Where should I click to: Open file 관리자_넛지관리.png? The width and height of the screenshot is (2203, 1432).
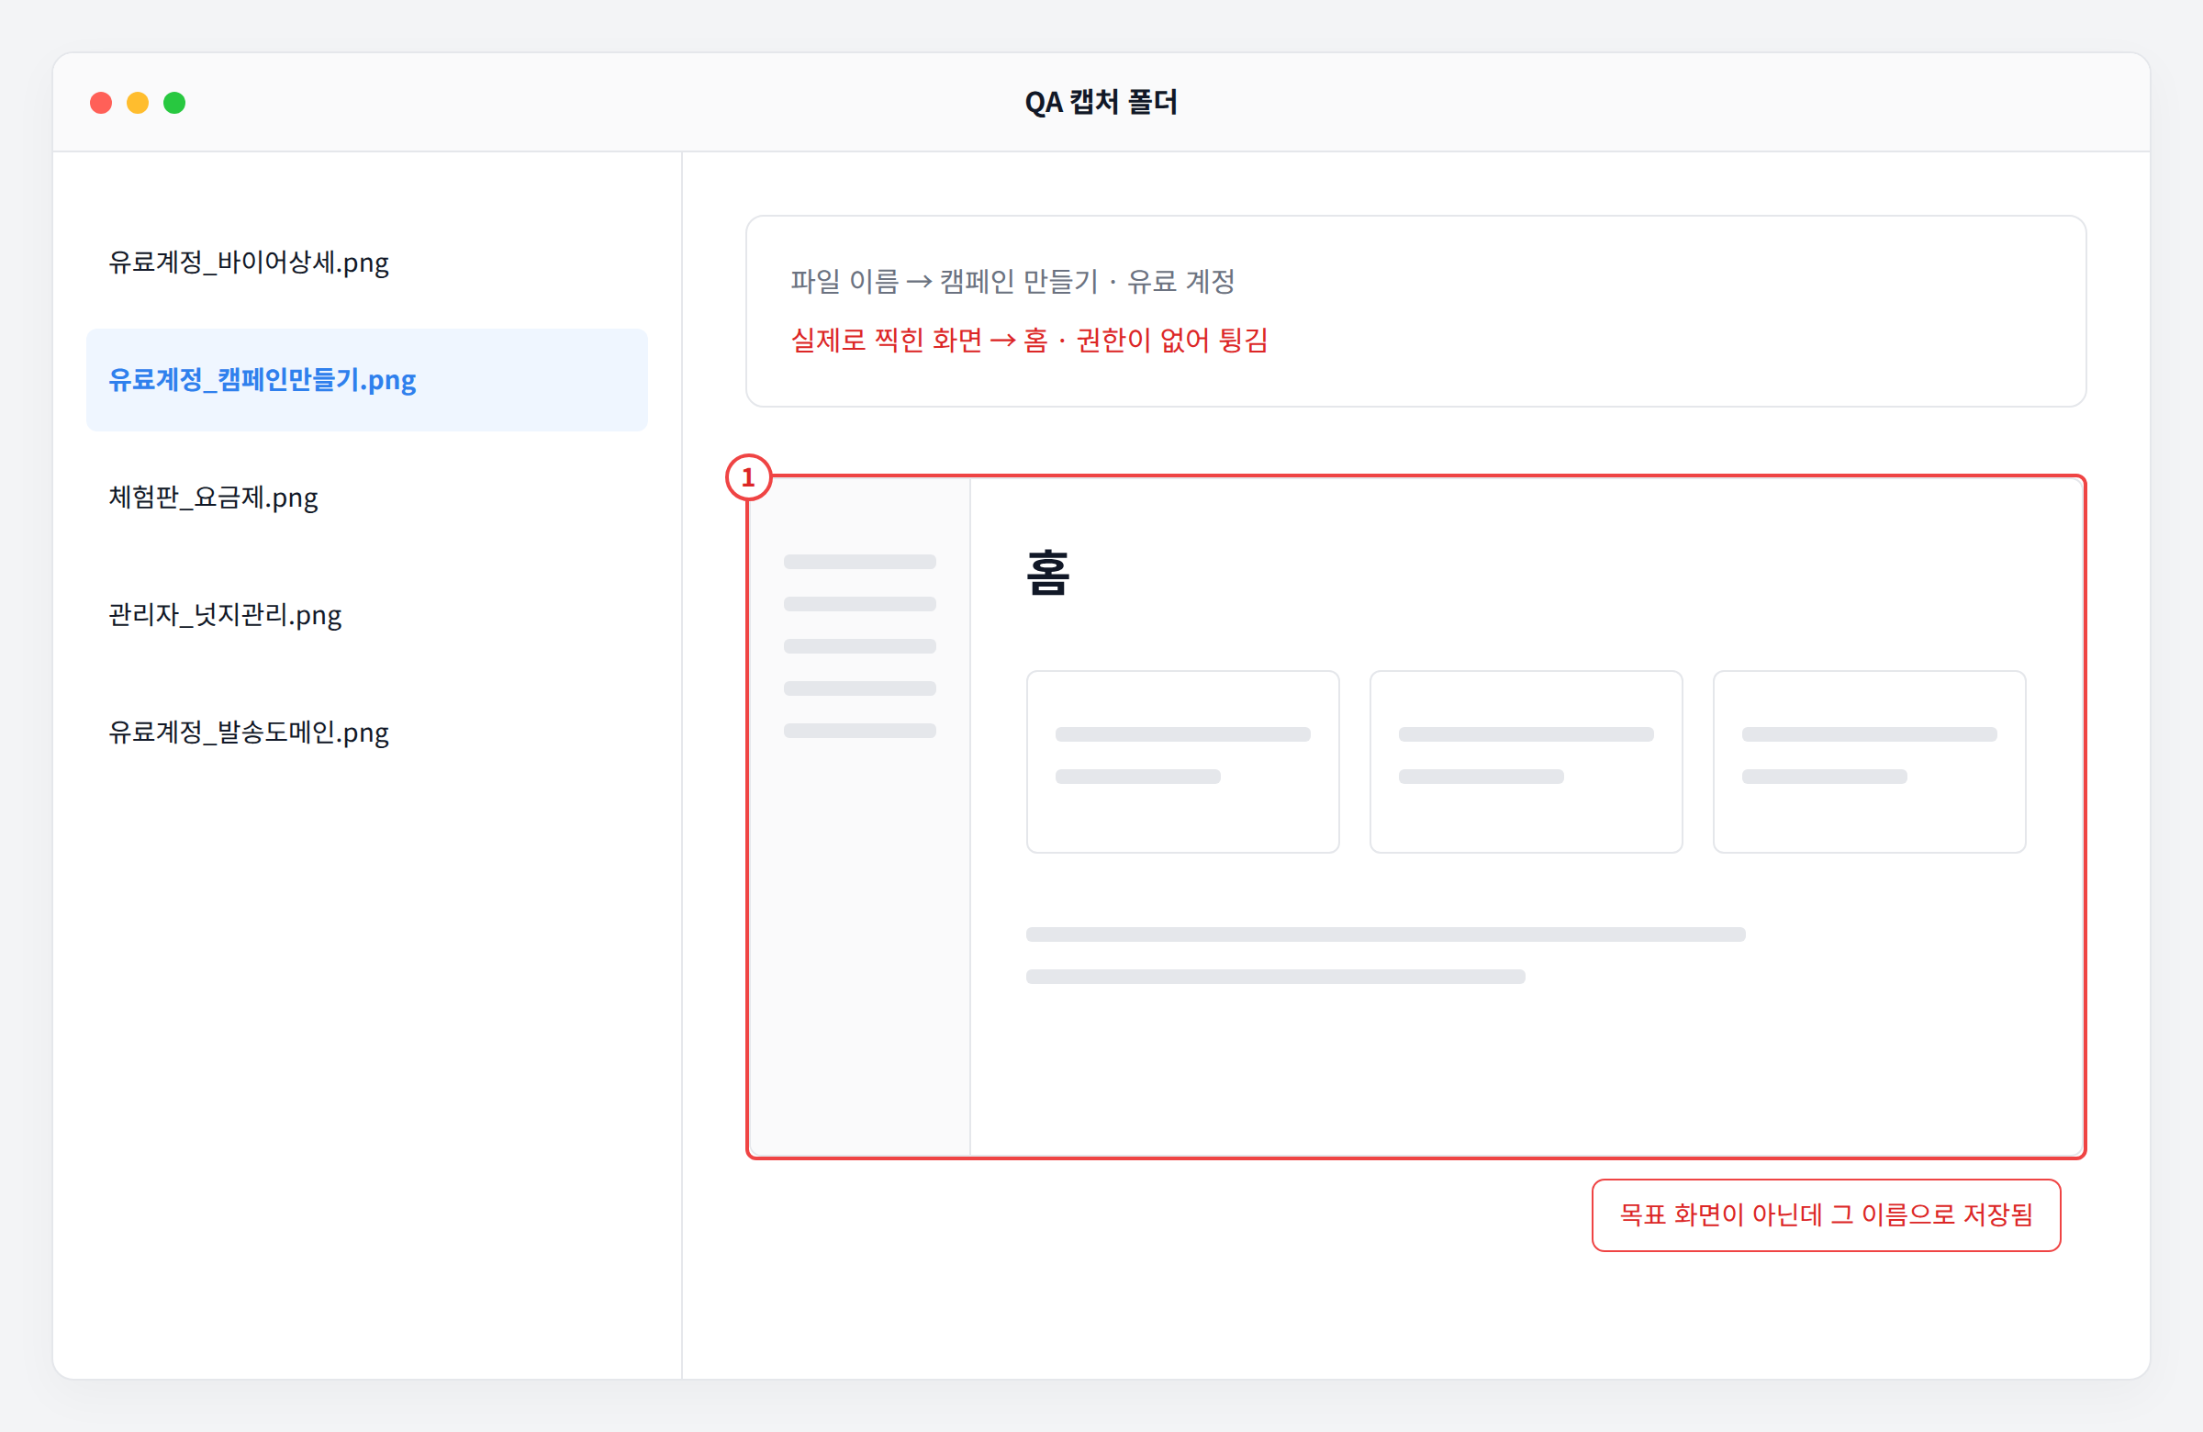pos(366,615)
